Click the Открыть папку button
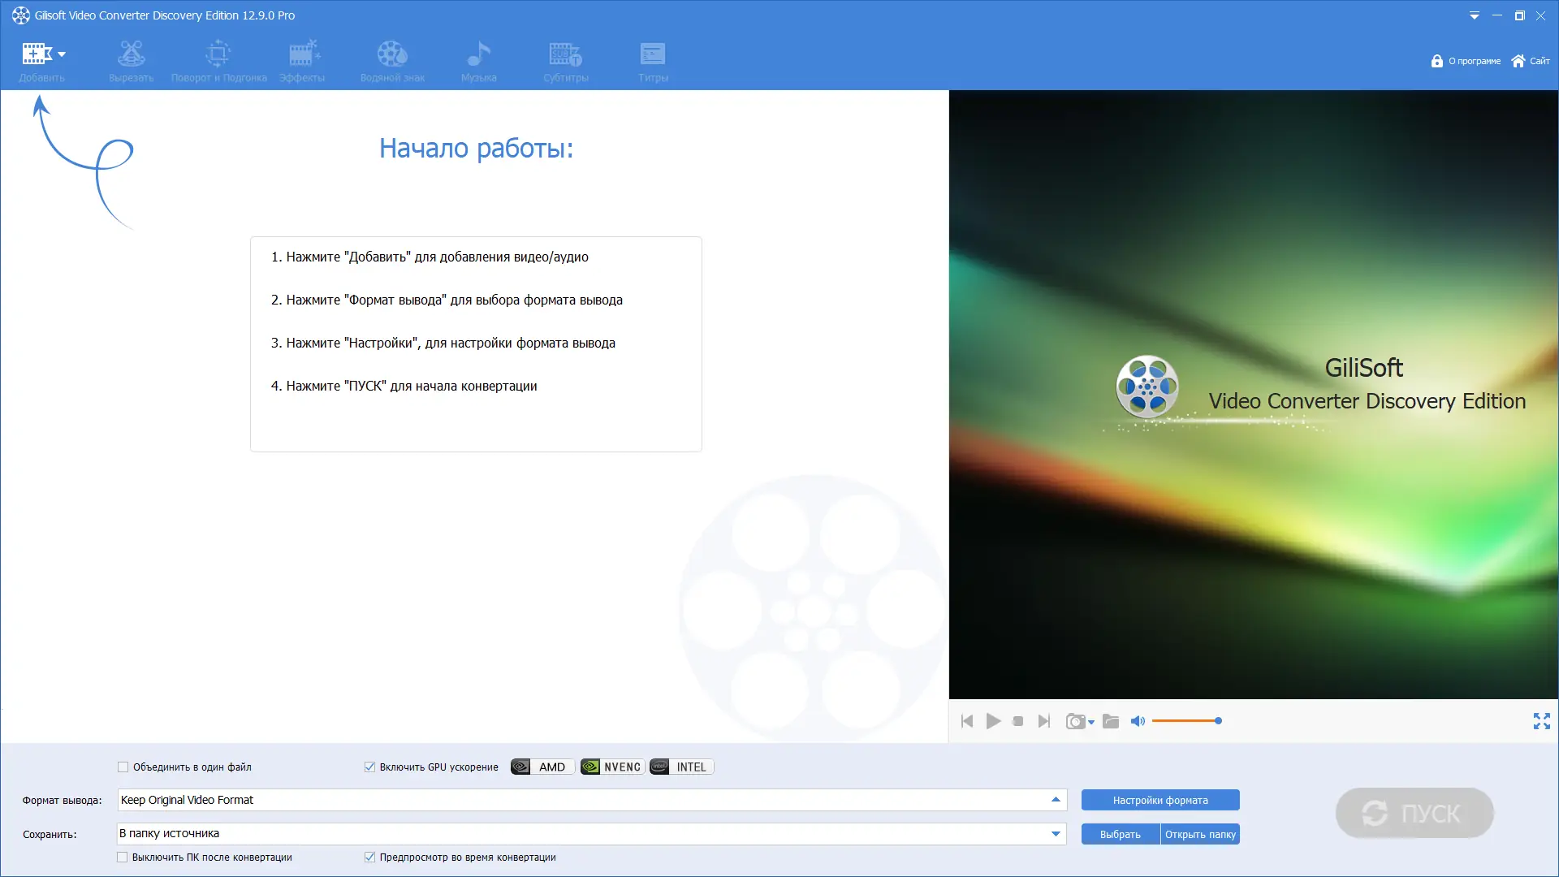Screen dimensions: 1559x877 coord(1201,834)
